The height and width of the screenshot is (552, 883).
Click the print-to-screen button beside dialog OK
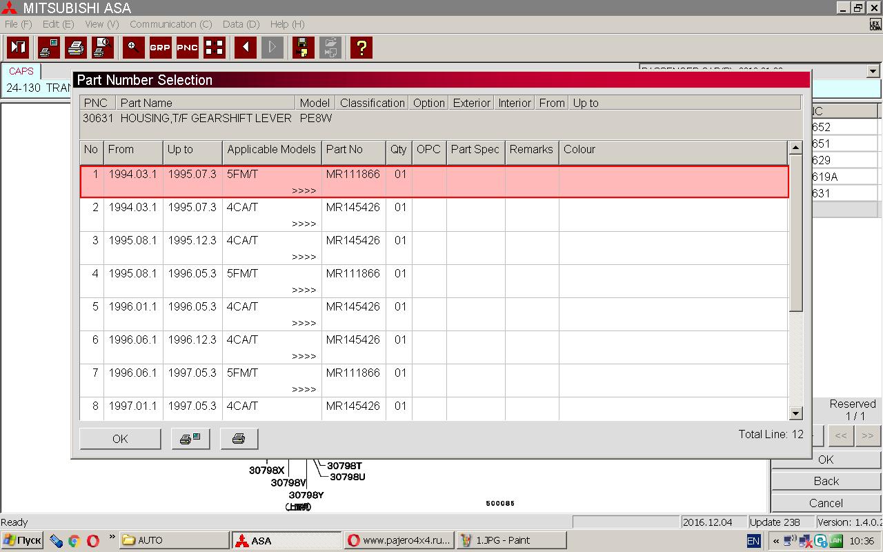coord(190,439)
